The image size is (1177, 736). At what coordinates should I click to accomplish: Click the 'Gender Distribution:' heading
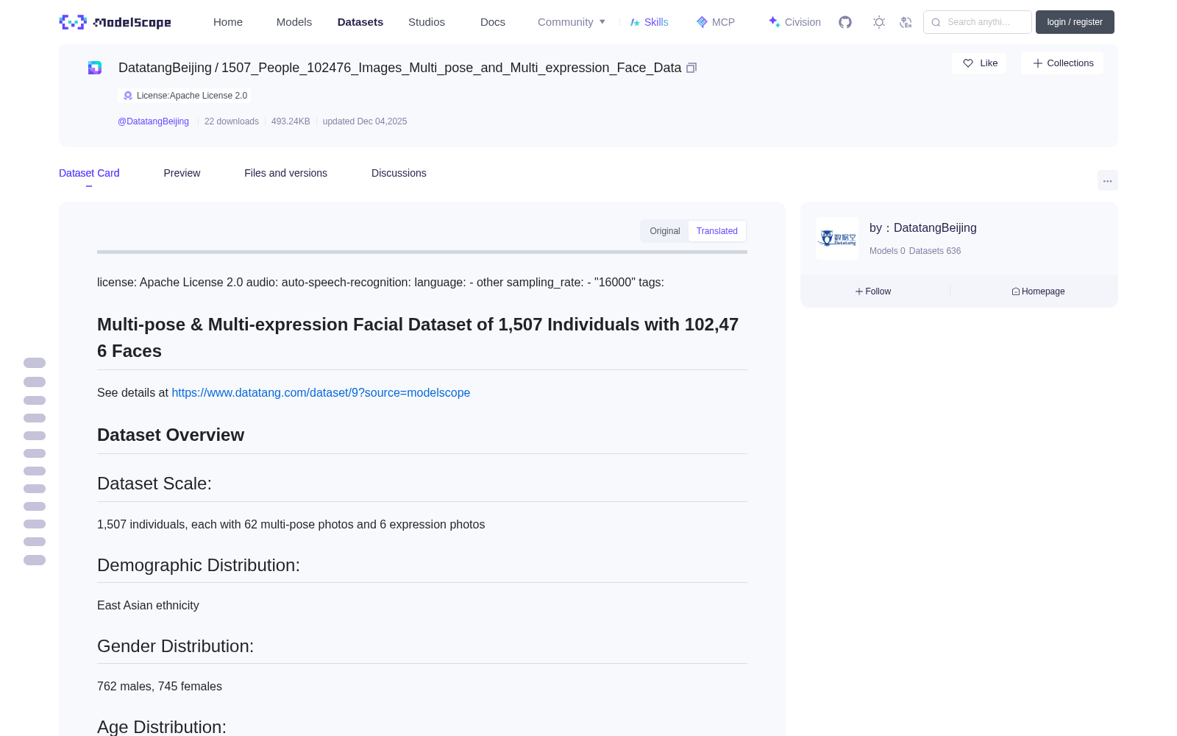tap(175, 646)
